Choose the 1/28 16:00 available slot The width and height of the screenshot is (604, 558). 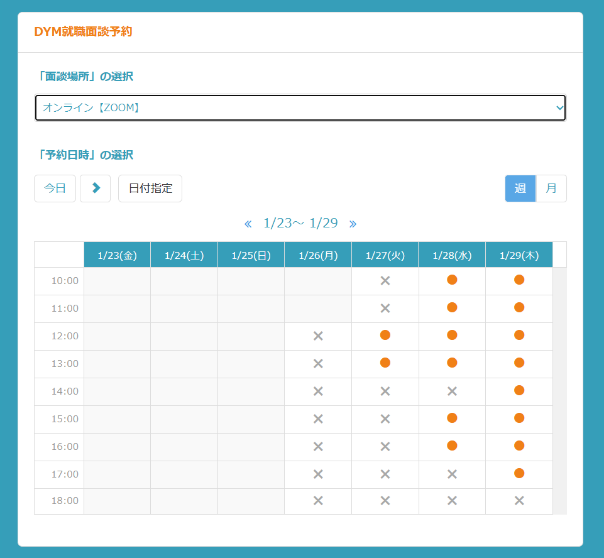coord(452,446)
